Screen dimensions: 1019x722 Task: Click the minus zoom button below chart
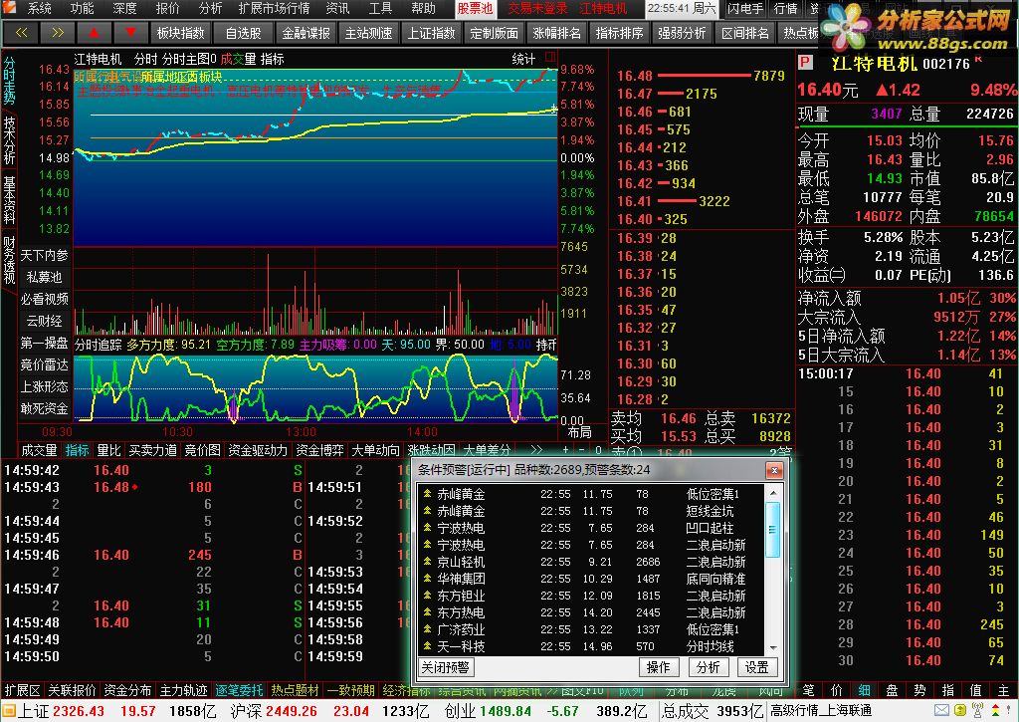coord(582,450)
